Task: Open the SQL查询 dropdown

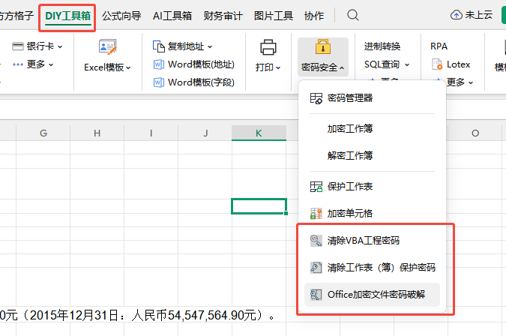Action: click(386, 64)
